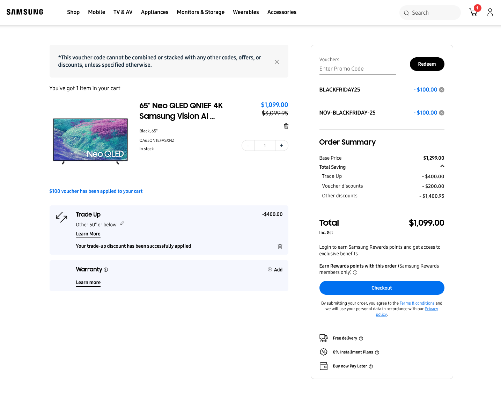Delete the Neo QLED TV from cart
The width and height of the screenshot is (501, 401).
(286, 126)
